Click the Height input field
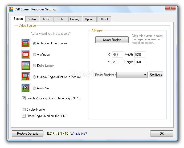This screenshot has width=184, height=148. pyautogui.click(x=140, y=62)
